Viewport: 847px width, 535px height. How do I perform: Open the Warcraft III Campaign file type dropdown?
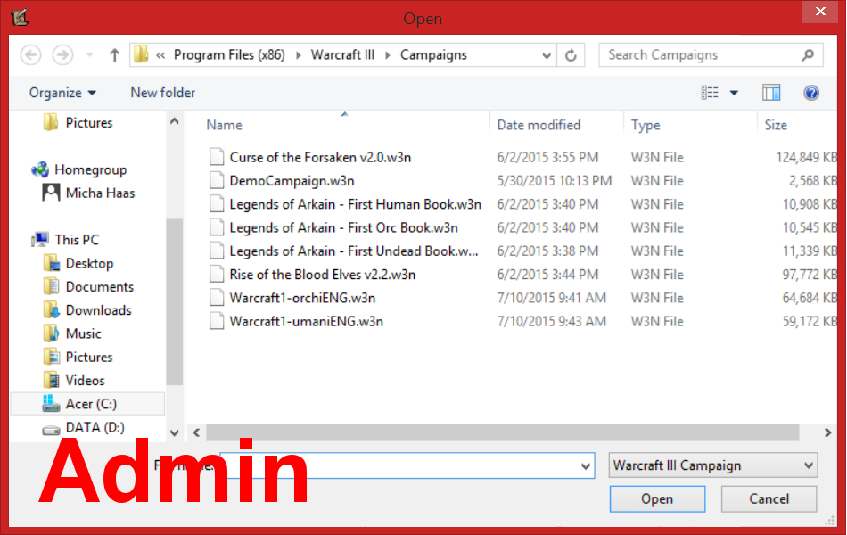tap(713, 465)
